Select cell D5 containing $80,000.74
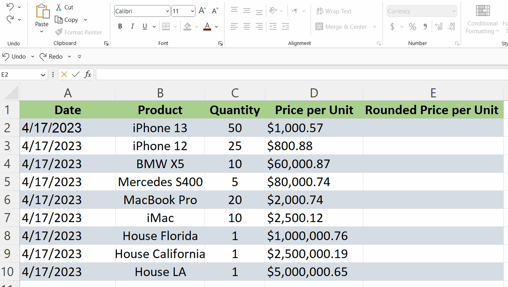 314,182
